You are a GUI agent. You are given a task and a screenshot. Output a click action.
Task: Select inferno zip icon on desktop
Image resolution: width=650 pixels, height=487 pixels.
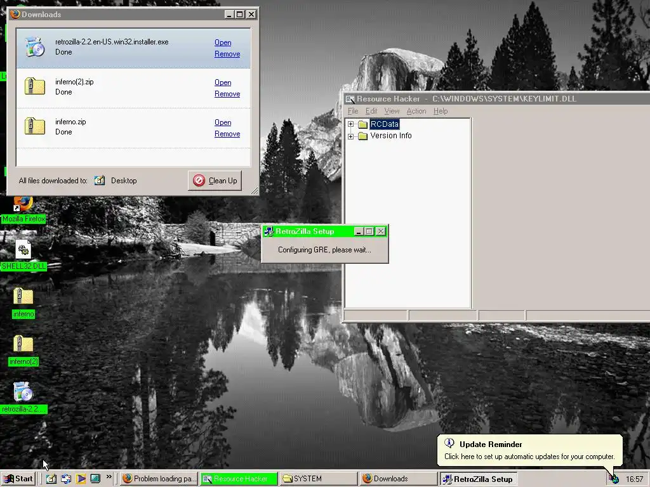coord(23,303)
